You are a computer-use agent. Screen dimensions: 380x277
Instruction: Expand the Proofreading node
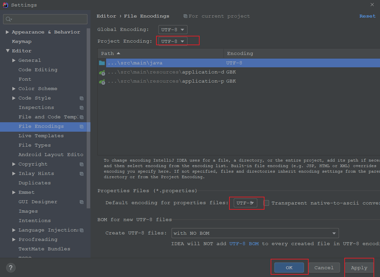click(x=14, y=239)
